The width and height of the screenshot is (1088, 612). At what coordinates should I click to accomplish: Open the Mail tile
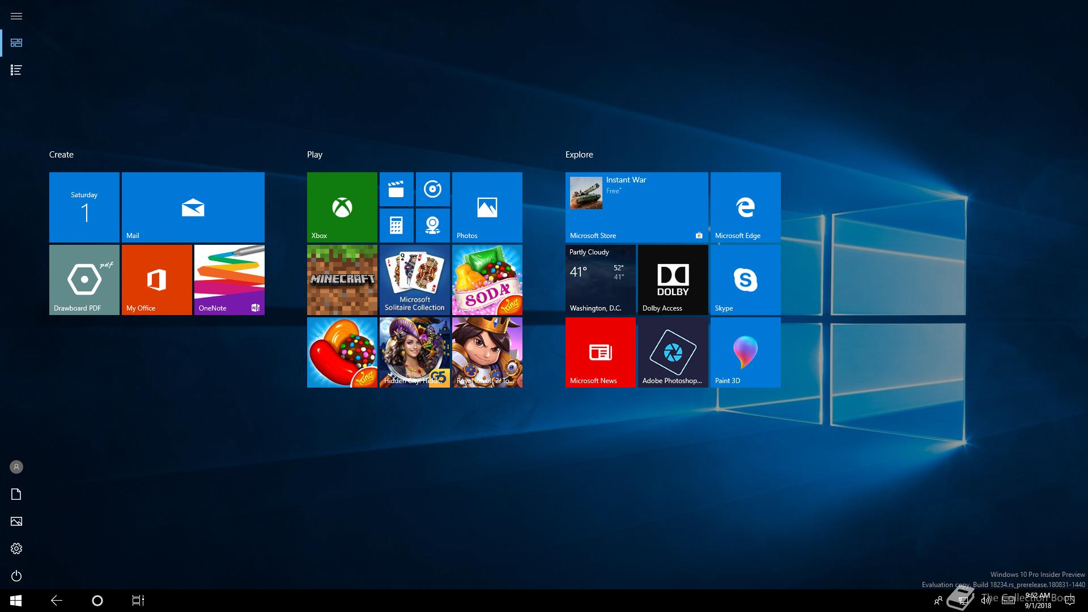[x=193, y=207]
